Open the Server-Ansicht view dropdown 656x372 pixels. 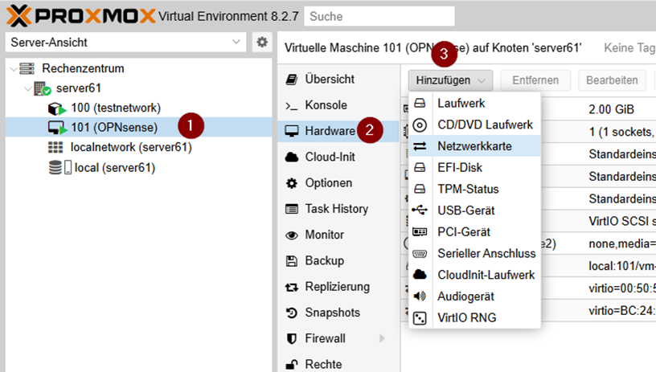click(x=236, y=43)
